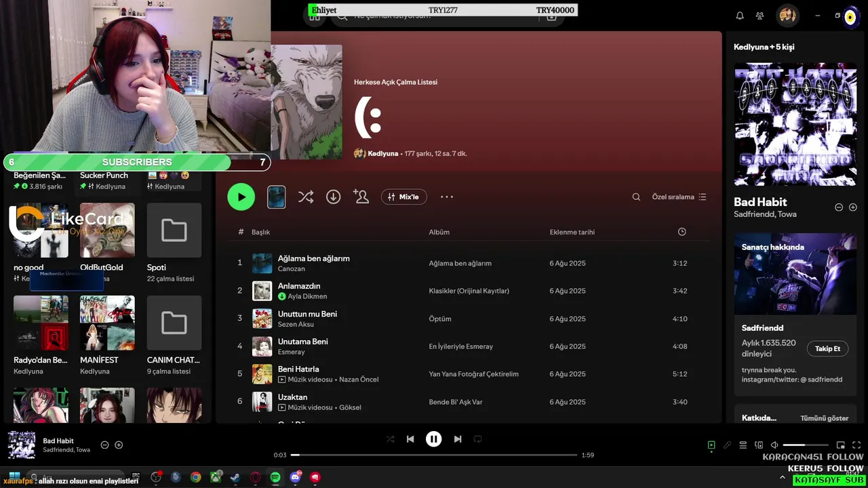868x488 pixels.
Task: Skip to the previous track
Action: pos(410,439)
